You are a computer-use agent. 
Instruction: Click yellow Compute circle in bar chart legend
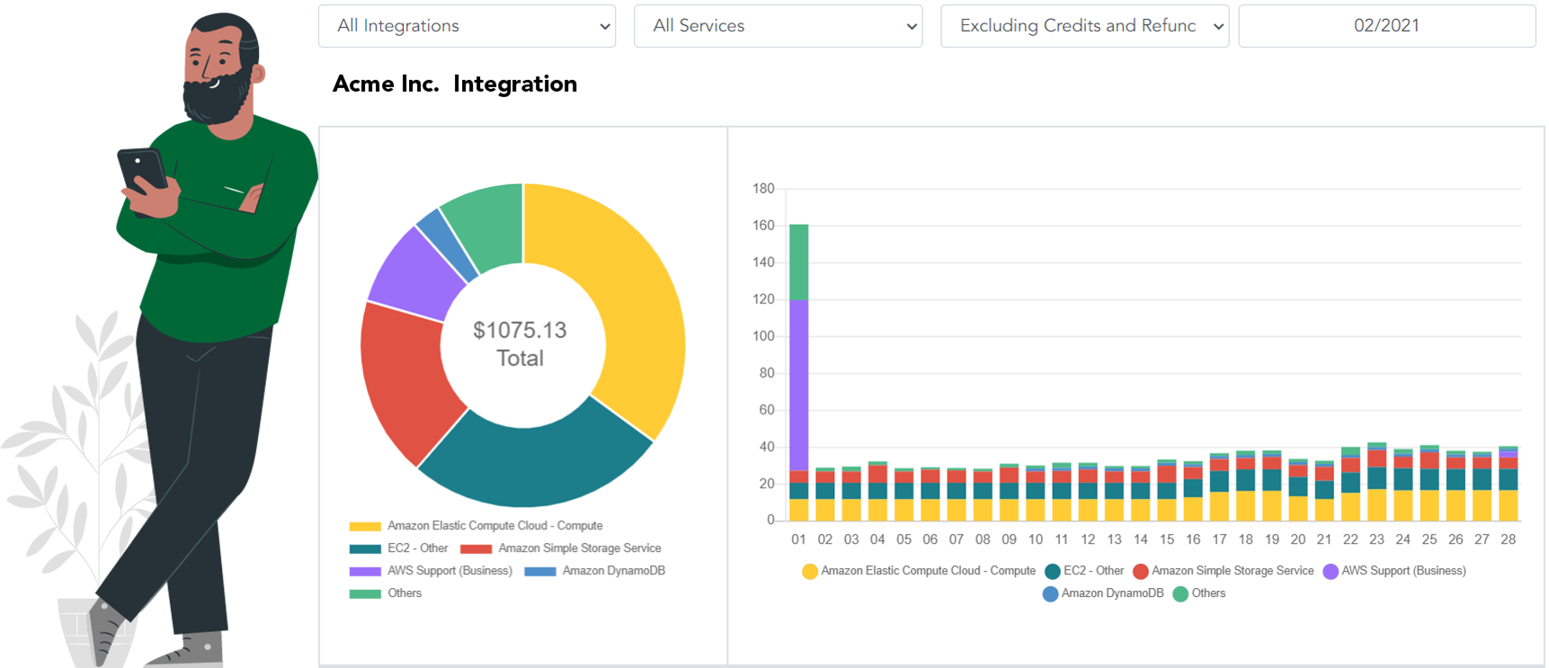(x=810, y=571)
